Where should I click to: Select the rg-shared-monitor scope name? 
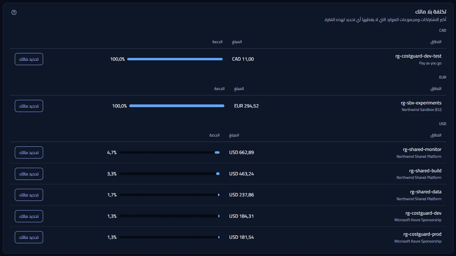422,150
